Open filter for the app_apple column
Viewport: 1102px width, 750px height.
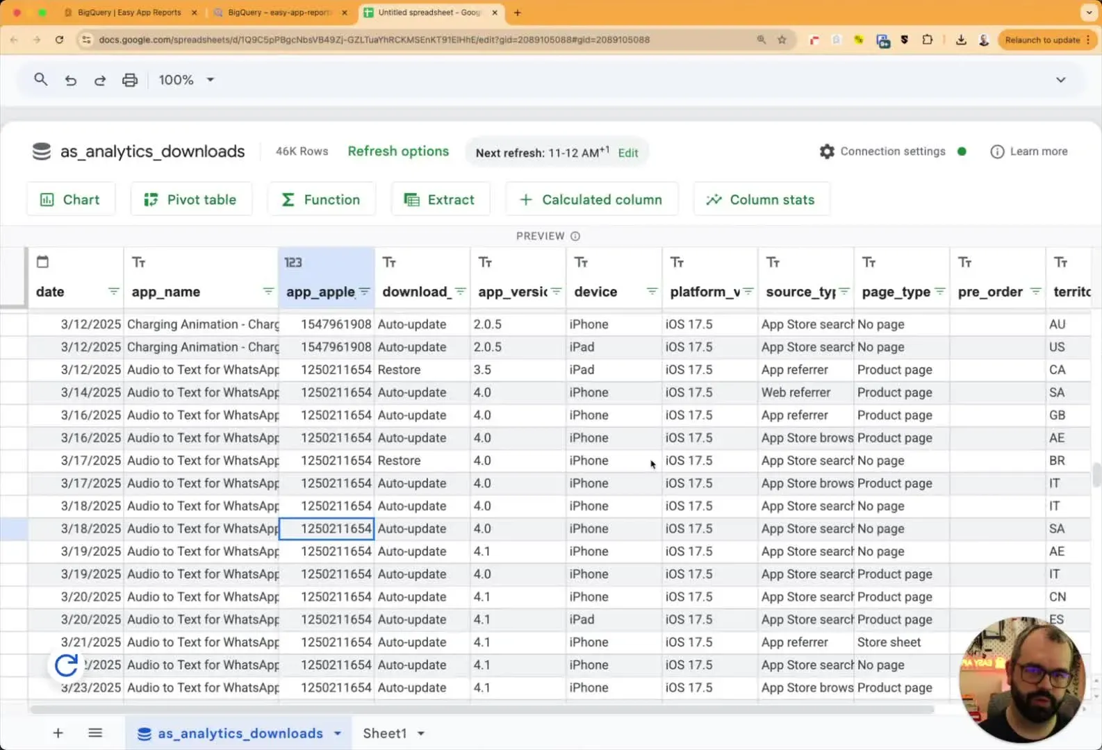(364, 292)
